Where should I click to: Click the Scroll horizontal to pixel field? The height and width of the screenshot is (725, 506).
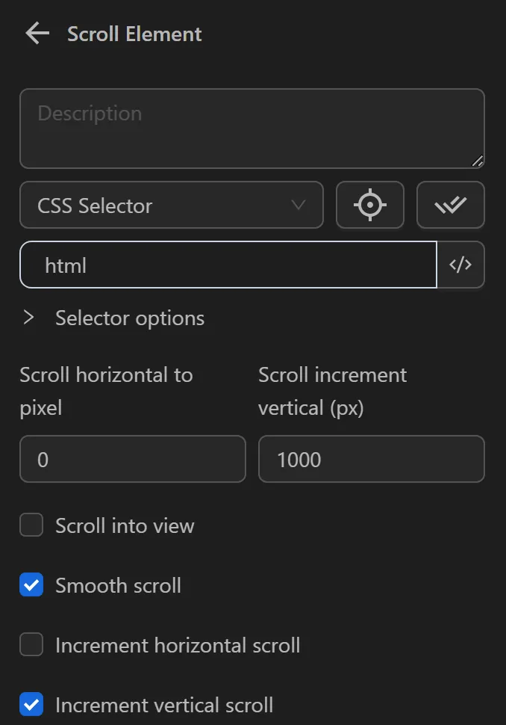[x=132, y=459]
